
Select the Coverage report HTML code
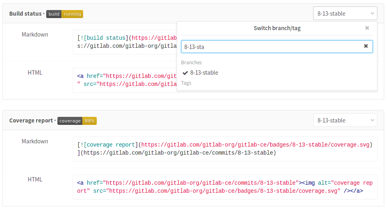pos(225,187)
